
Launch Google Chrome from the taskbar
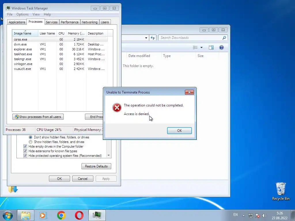[x=61, y=215]
